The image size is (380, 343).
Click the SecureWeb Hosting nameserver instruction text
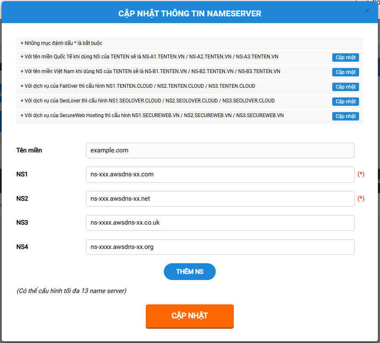click(152, 115)
